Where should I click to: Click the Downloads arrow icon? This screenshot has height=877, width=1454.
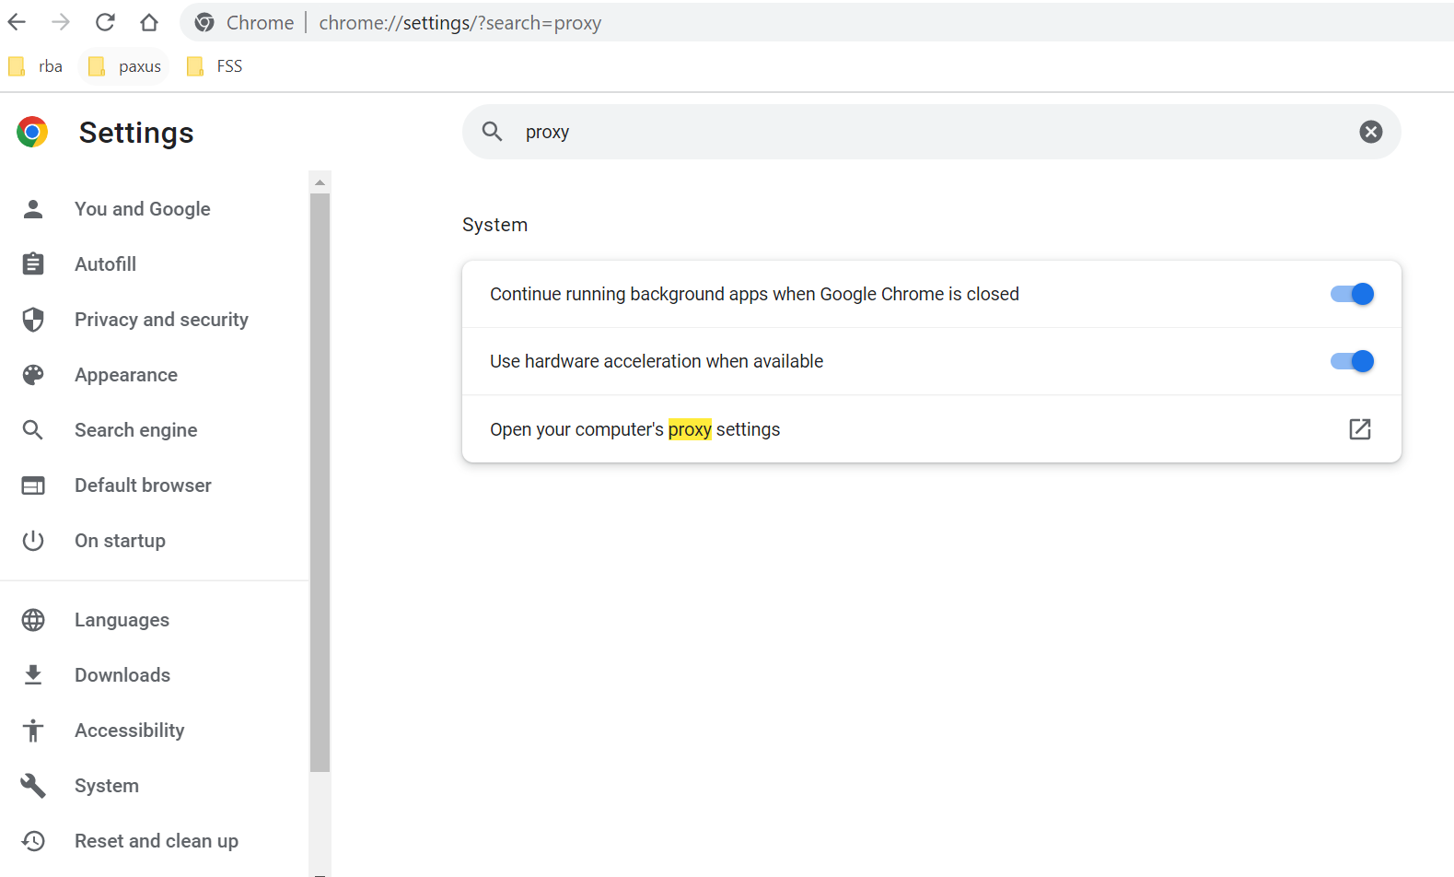point(33,675)
